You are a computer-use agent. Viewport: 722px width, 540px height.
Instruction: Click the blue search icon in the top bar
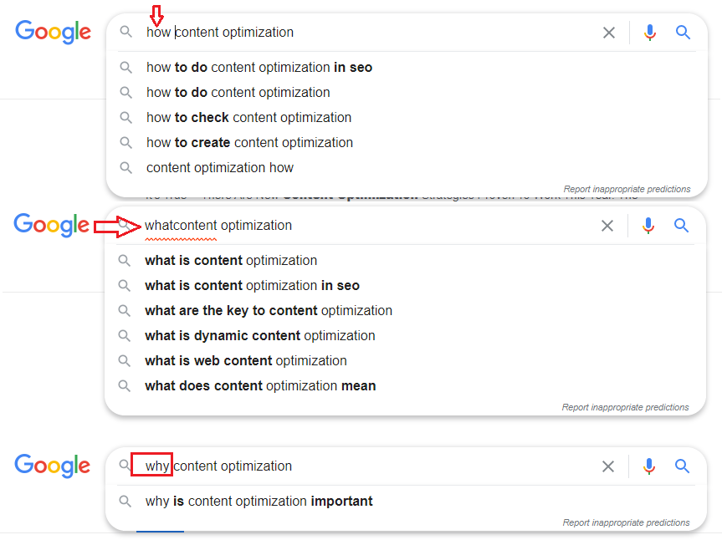click(x=684, y=33)
